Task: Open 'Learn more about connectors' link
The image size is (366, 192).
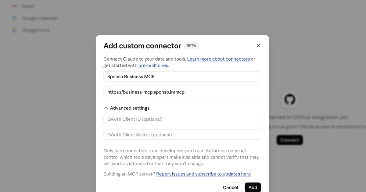Action: (x=218, y=59)
